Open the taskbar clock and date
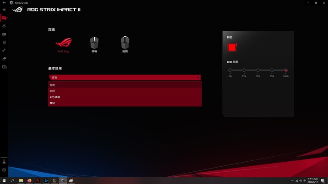The width and height of the screenshot is (328, 184). tap(313, 181)
